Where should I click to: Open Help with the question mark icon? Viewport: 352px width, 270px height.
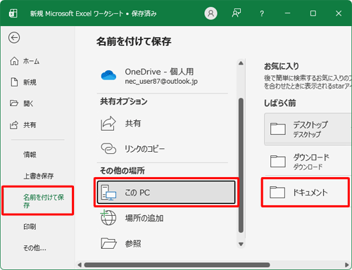click(x=262, y=13)
